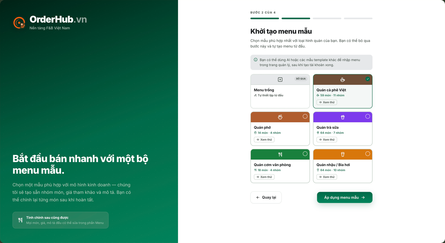Image resolution: width=445 pixels, height=243 pixels.
Task: Preview Quán phở menu with Xem thử
Action: (264, 140)
